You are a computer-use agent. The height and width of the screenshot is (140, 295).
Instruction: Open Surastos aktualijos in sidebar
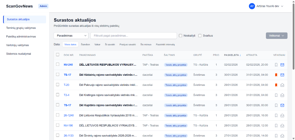pos(25,19)
